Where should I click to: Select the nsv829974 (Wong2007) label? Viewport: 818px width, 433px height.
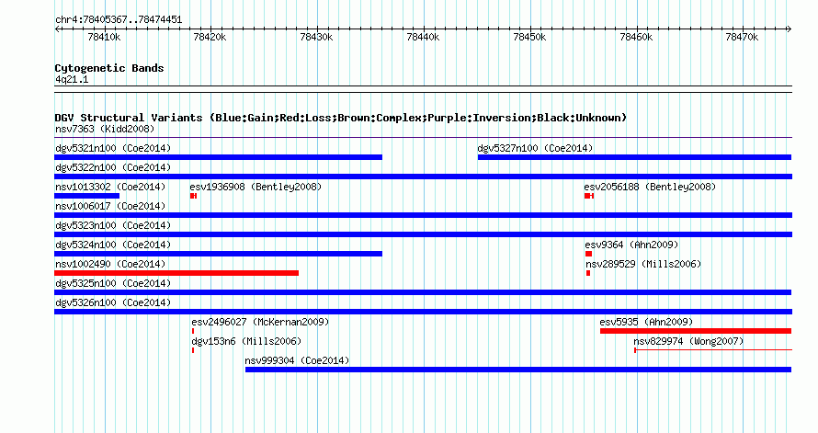tap(688, 341)
